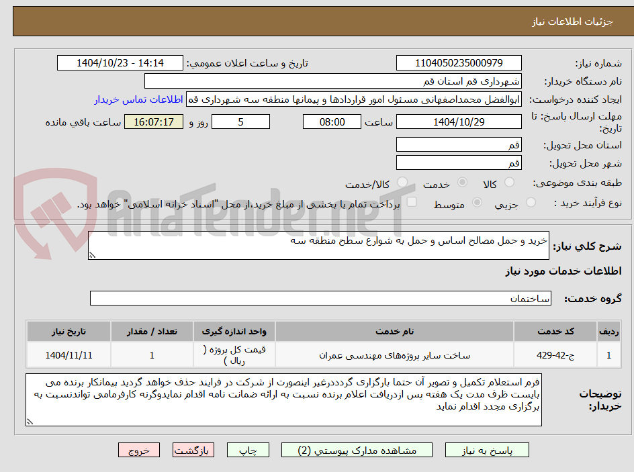Click the request creator field ابوالفضل محمداصفهانی
This screenshot has height=472, width=634.
(x=354, y=99)
